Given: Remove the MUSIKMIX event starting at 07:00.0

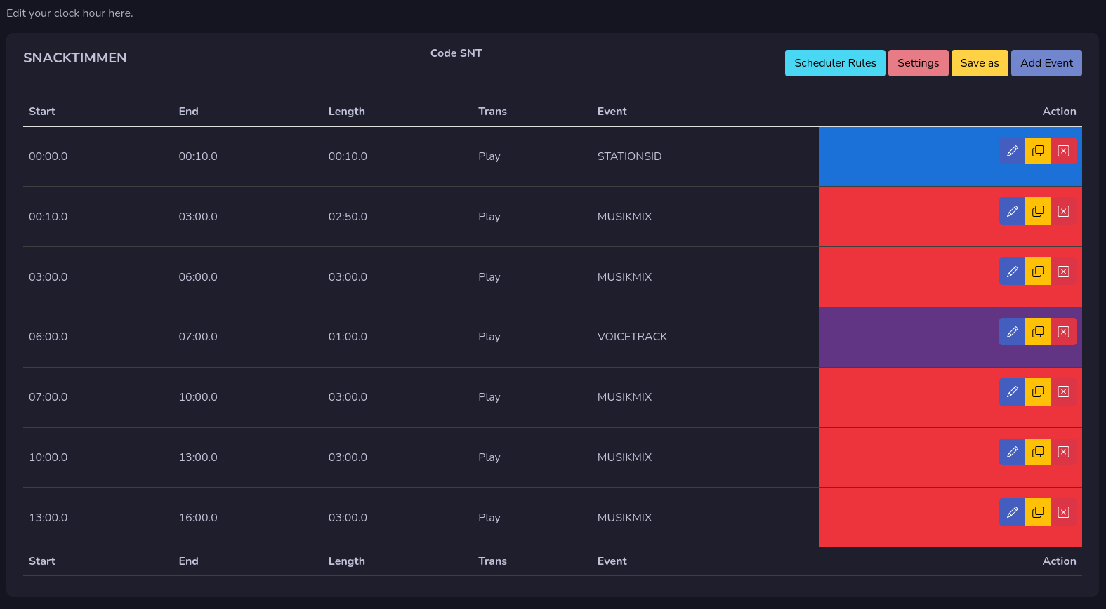Looking at the screenshot, I should [x=1063, y=391].
